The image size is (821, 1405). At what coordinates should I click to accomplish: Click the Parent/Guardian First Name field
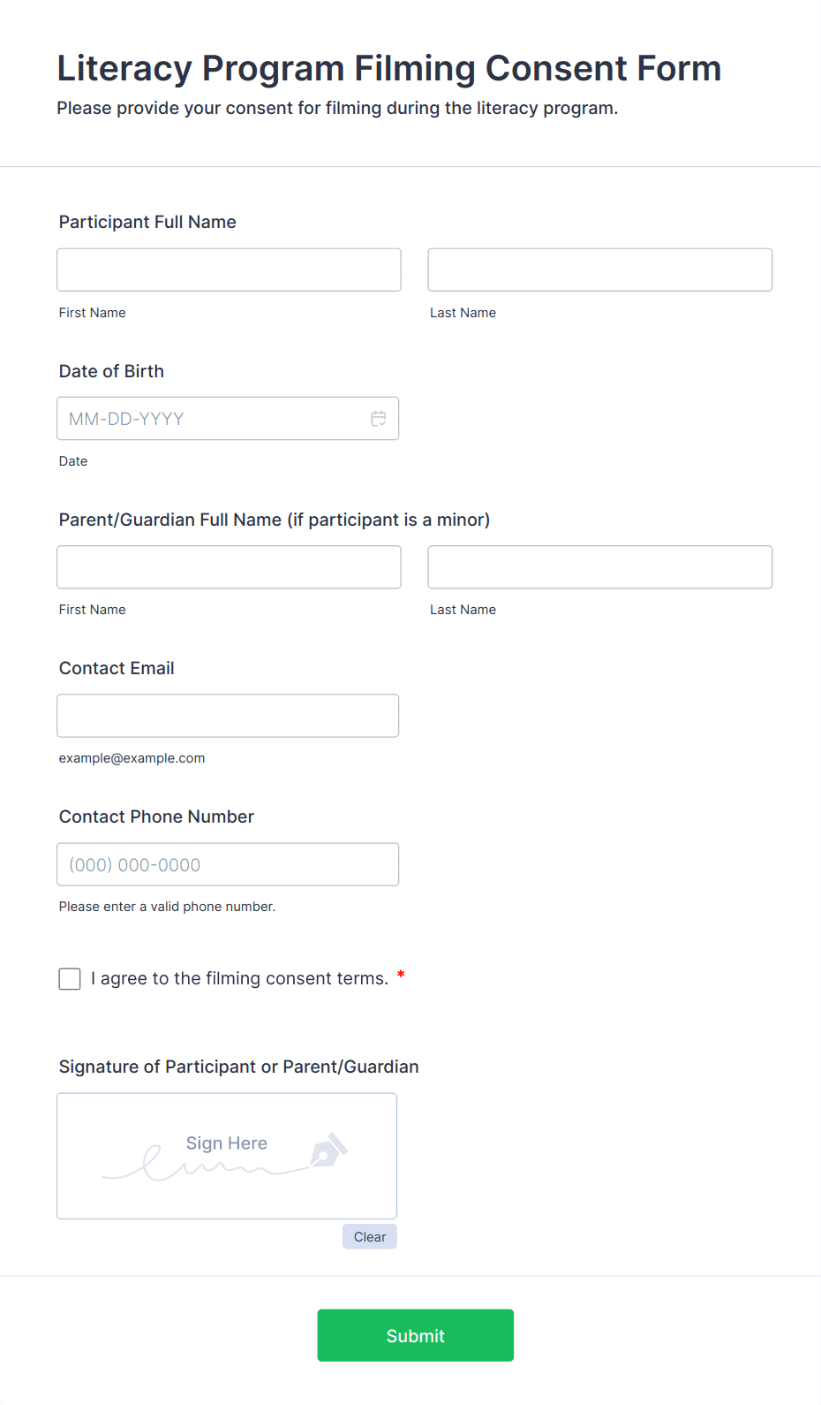pos(229,567)
